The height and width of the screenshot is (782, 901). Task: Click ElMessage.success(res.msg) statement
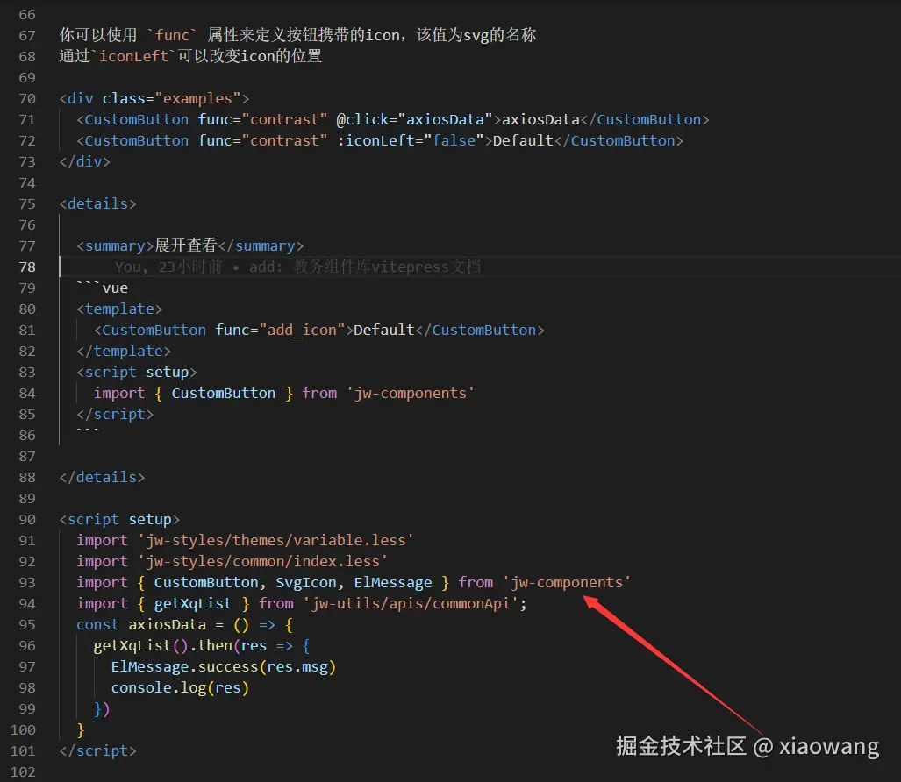pos(224,667)
